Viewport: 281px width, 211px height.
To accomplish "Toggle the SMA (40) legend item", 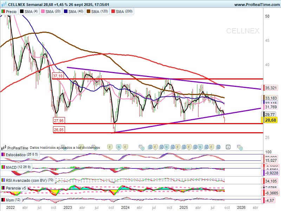I will (73, 12).
